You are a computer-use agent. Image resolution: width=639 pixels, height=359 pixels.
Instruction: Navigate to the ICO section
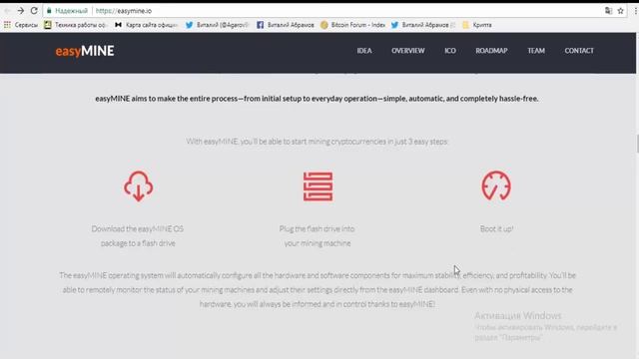coord(450,51)
